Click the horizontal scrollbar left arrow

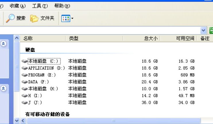23,121
